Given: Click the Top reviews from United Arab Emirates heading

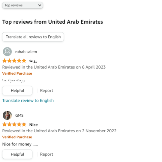Looking at the screenshot, I should pos(52,22).
